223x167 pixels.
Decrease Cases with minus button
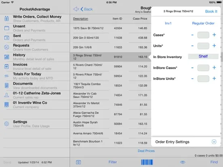pyautogui.click(x=192, y=35)
